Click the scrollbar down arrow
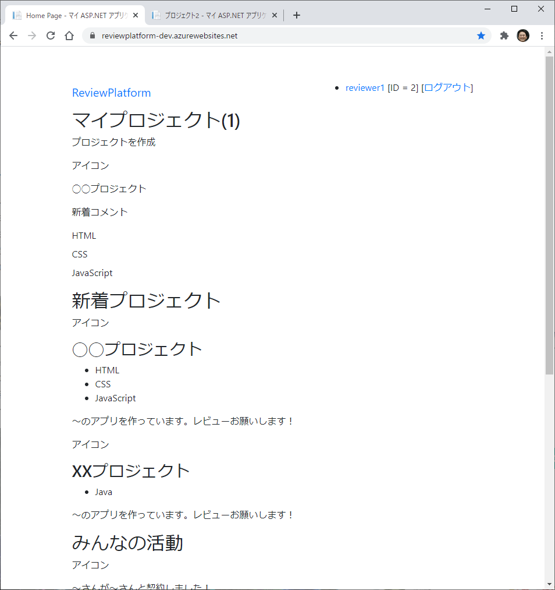The height and width of the screenshot is (590, 555). [x=550, y=584]
